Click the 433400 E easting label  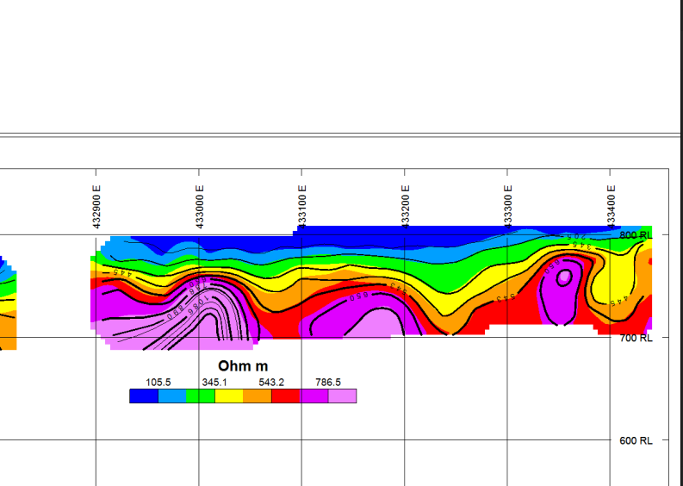(x=611, y=207)
